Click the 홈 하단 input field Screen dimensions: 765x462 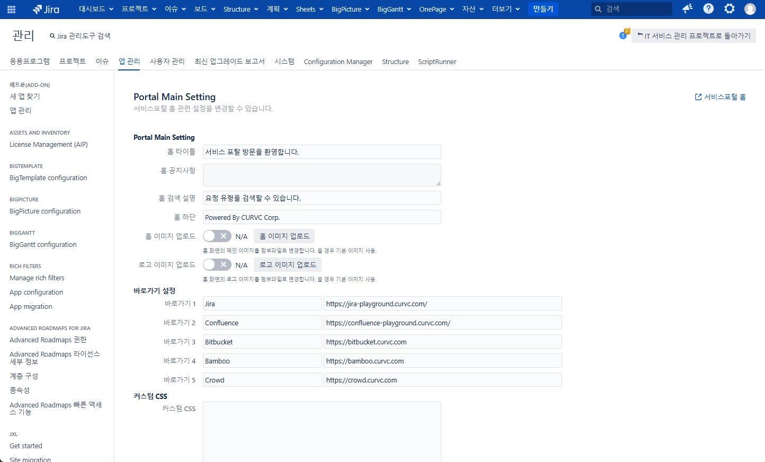[x=322, y=217]
